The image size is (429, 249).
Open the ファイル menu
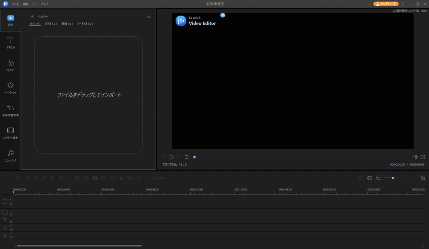pyautogui.click(x=15, y=4)
